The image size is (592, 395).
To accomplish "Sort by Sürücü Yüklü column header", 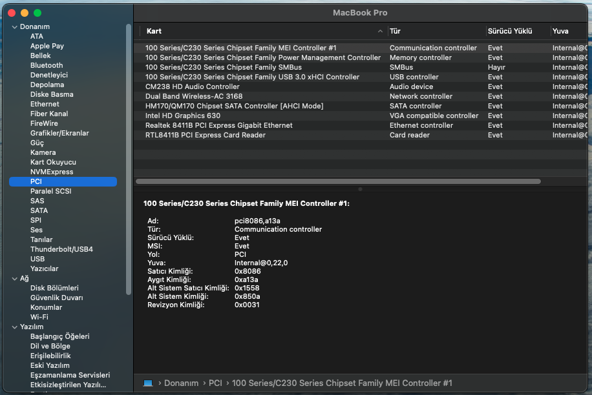I will pos(510,31).
